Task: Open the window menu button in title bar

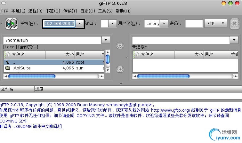Action: tap(4, 3)
